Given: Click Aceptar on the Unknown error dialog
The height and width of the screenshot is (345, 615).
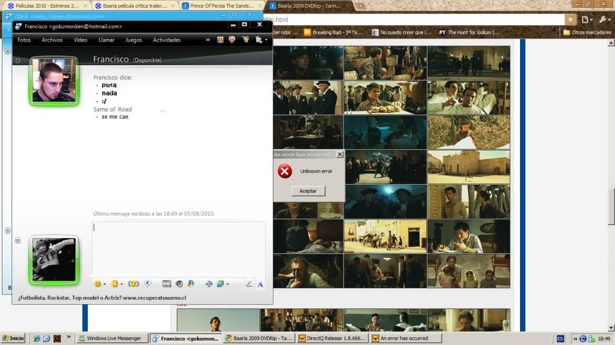Looking at the screenshot, I should 308,191.
